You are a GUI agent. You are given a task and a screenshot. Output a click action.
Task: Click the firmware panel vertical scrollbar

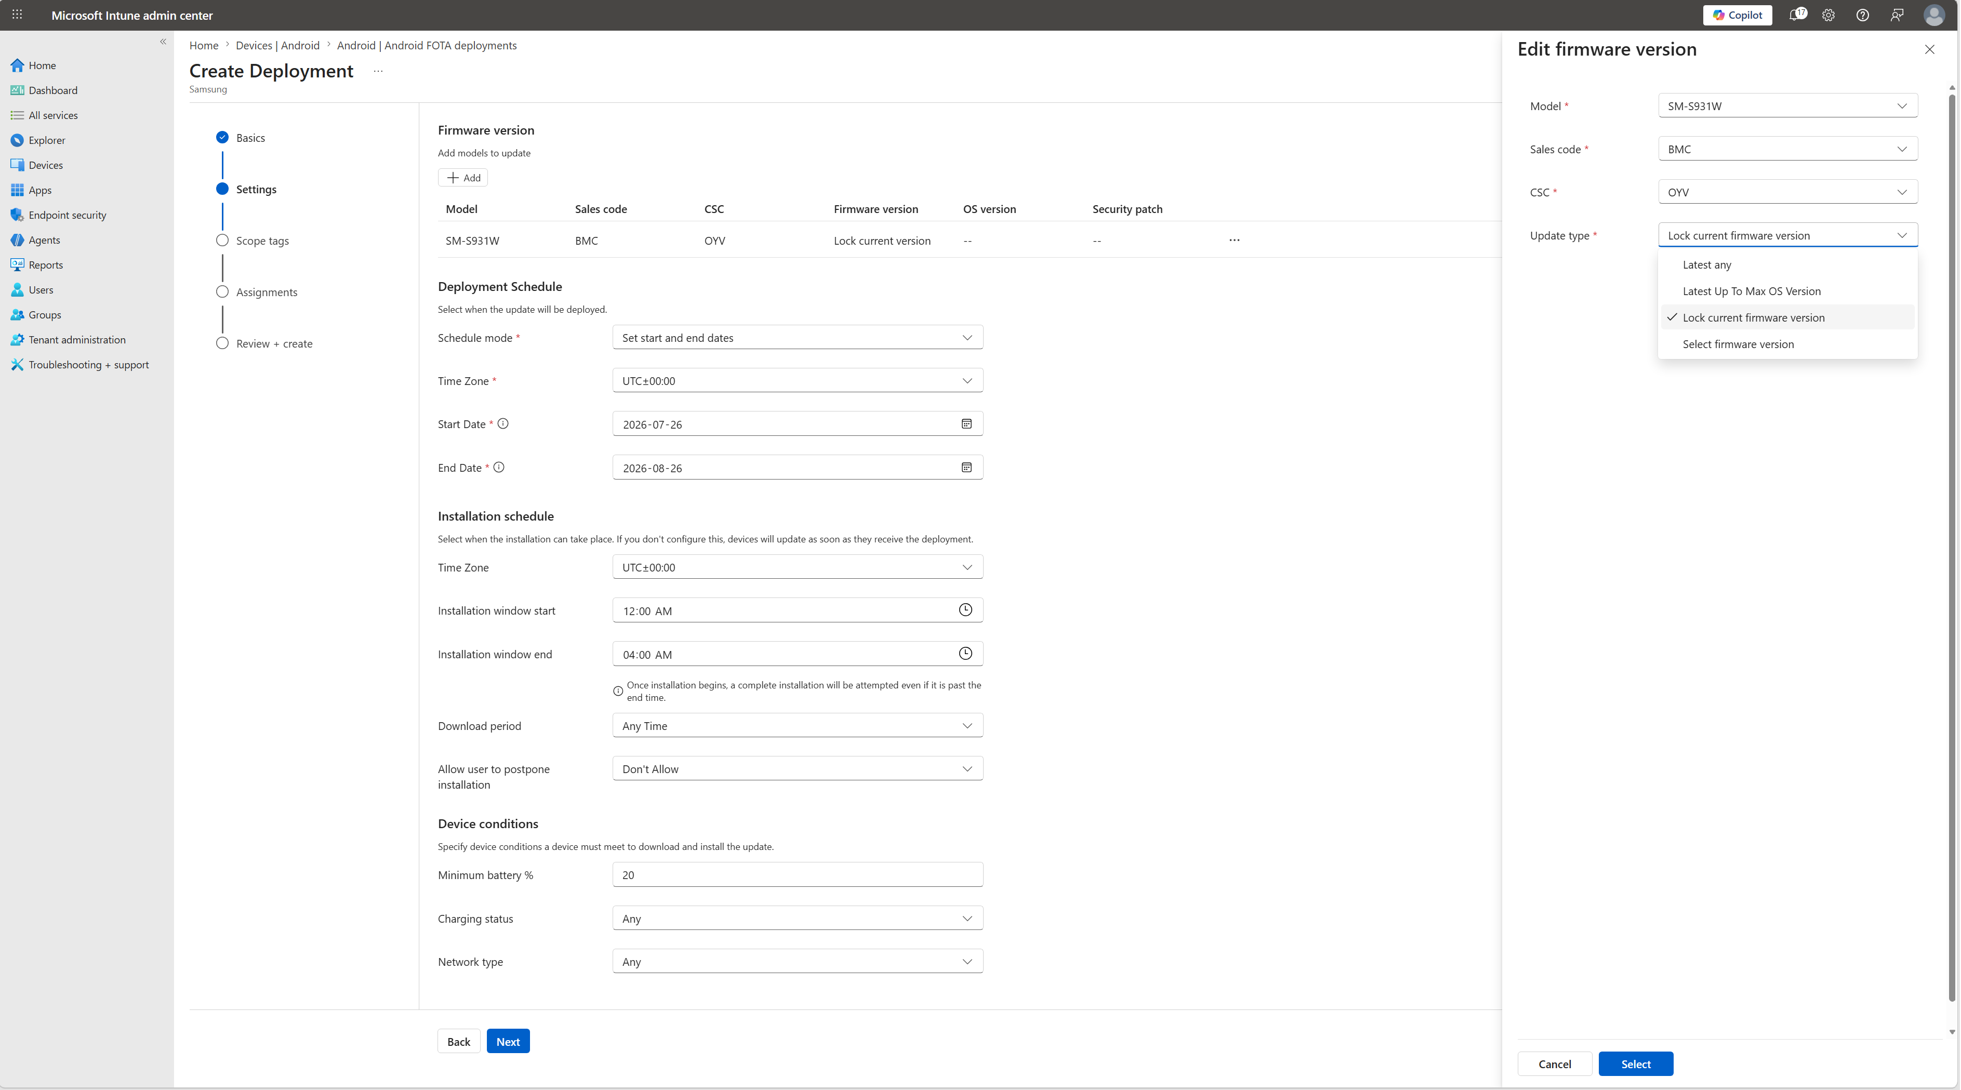pyautogui.click(x=1951, y=548)
